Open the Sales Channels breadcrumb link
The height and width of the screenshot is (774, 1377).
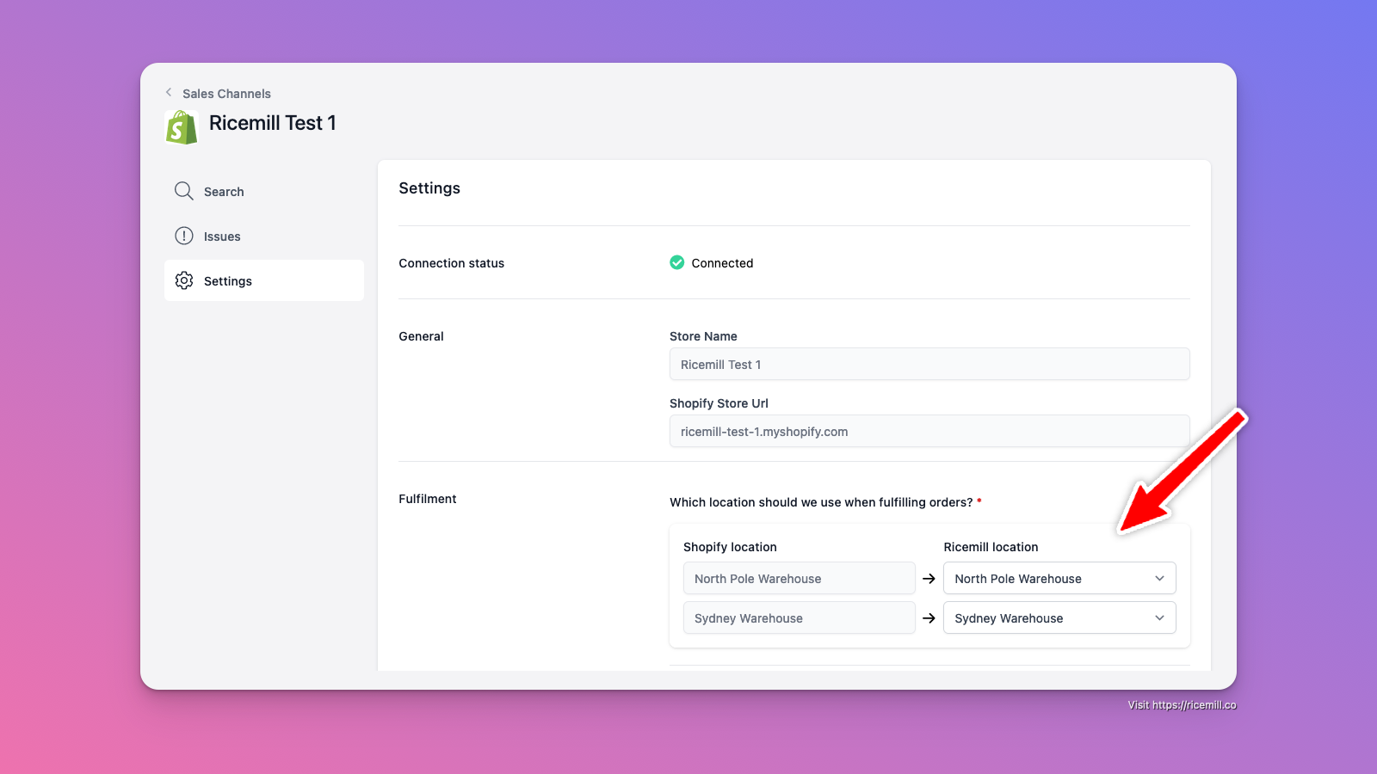[226, 94]
